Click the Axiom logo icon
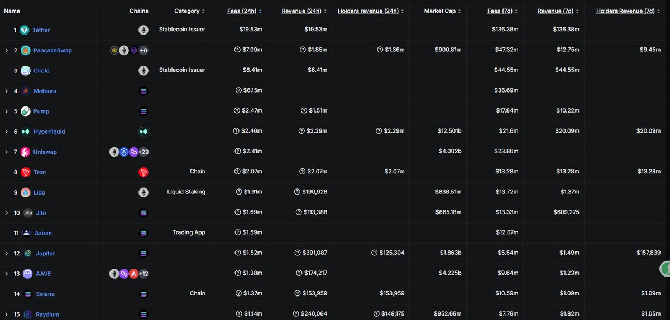 click(27, 233)
